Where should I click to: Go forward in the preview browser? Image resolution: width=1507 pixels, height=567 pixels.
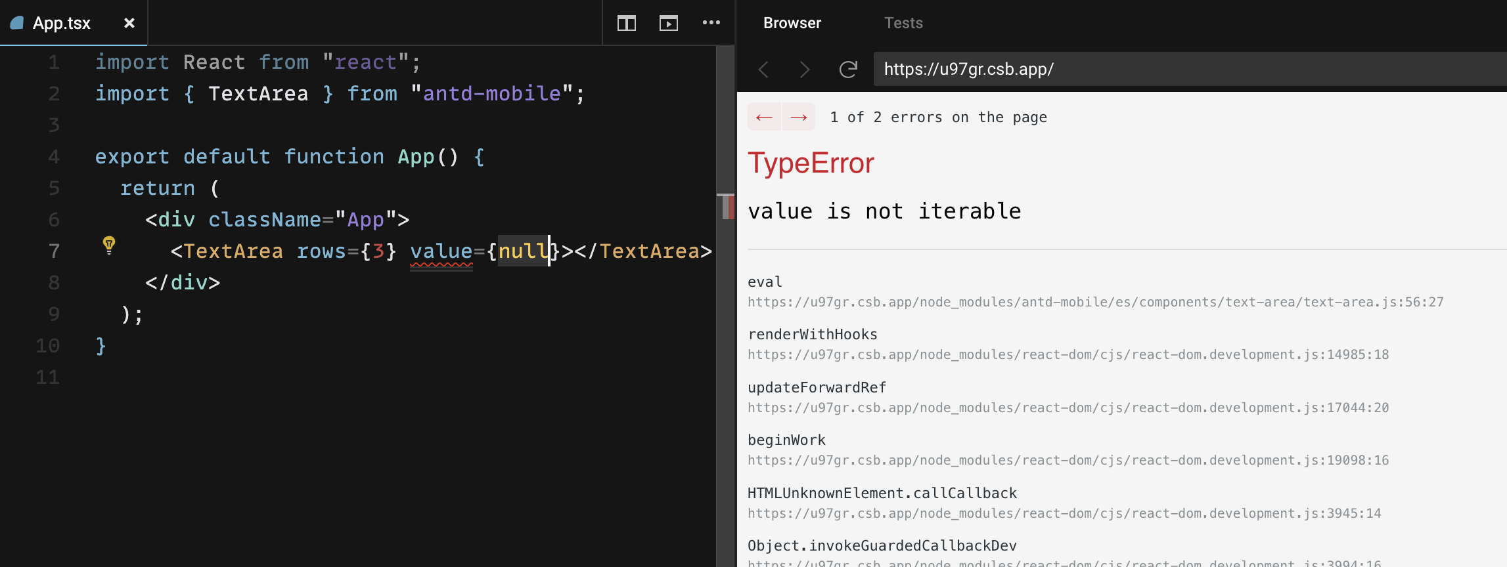[805, 69]
